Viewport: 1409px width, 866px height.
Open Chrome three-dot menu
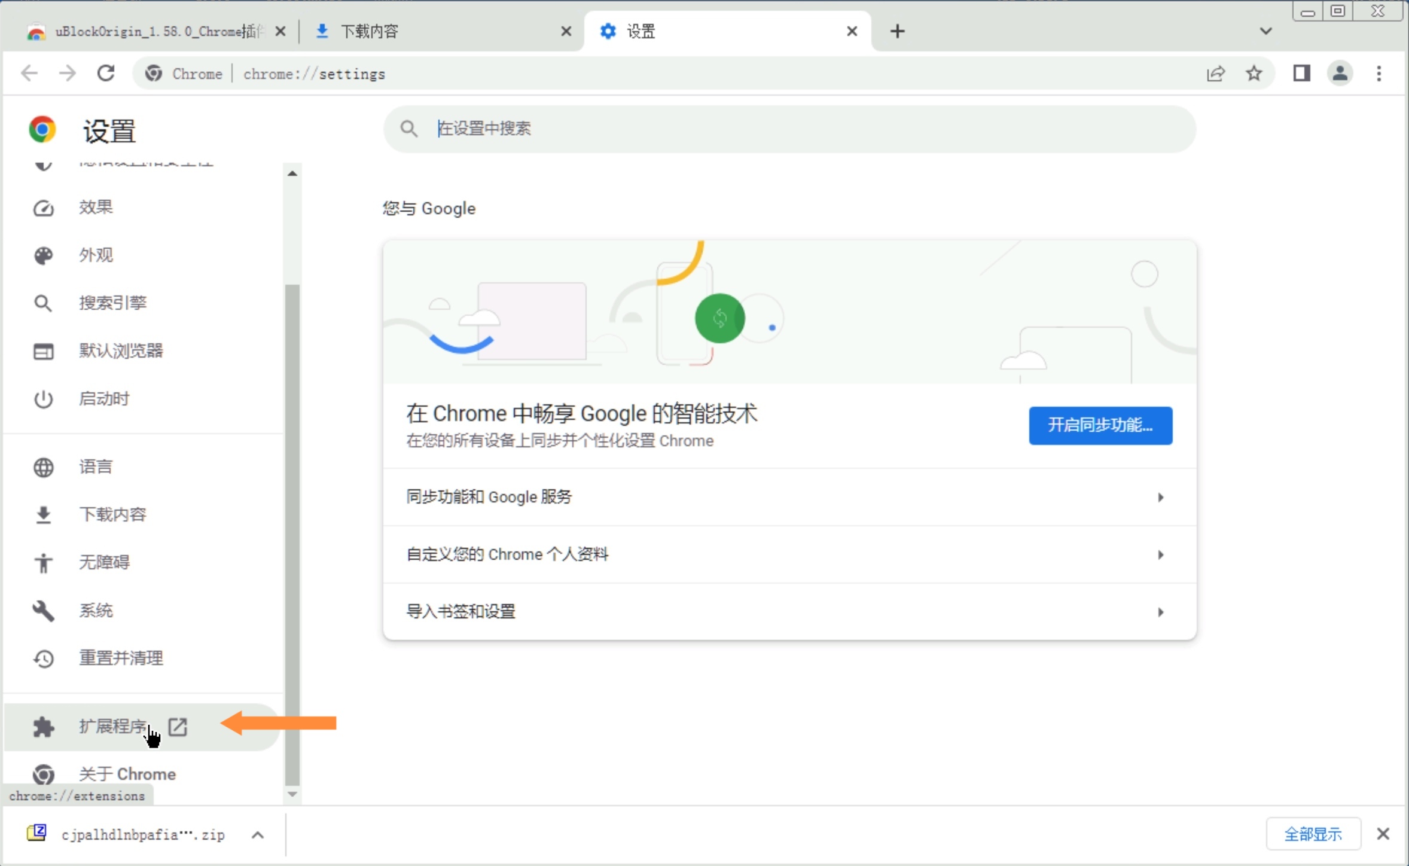1379,74
